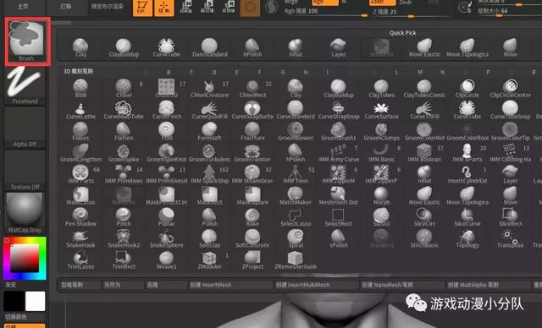This screenshot has height=328, width=542.
Task: Open the current Brush thumbnail picker
Action: click(26, 41)
